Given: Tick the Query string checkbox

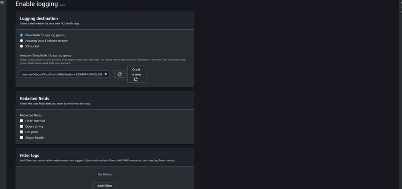Looking at the screenshot, I should 22,127.
